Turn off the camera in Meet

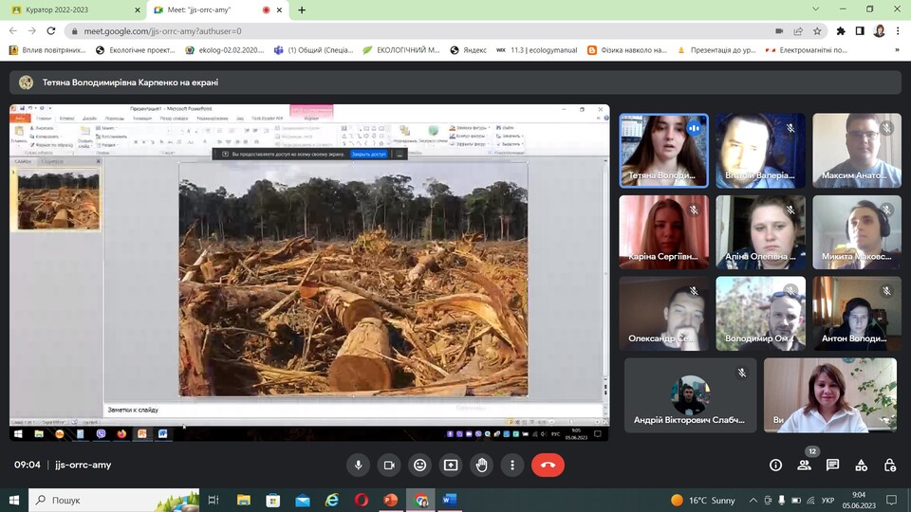click(388, 465)
